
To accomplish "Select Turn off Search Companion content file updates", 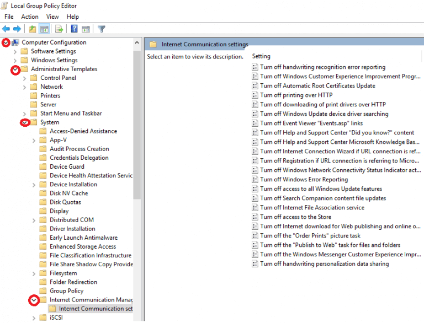I will (323, 198).
